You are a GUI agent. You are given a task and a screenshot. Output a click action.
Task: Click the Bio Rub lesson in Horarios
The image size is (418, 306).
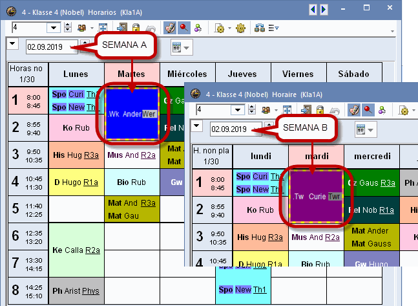click(132, 182)
